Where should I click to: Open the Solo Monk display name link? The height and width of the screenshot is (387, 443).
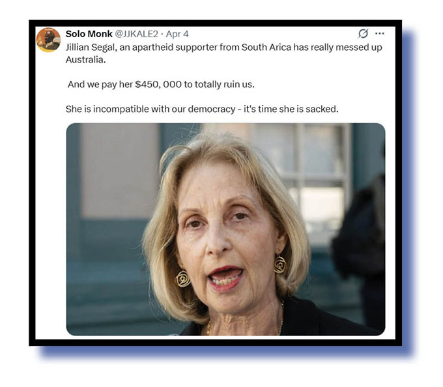(x=89, y=34)
